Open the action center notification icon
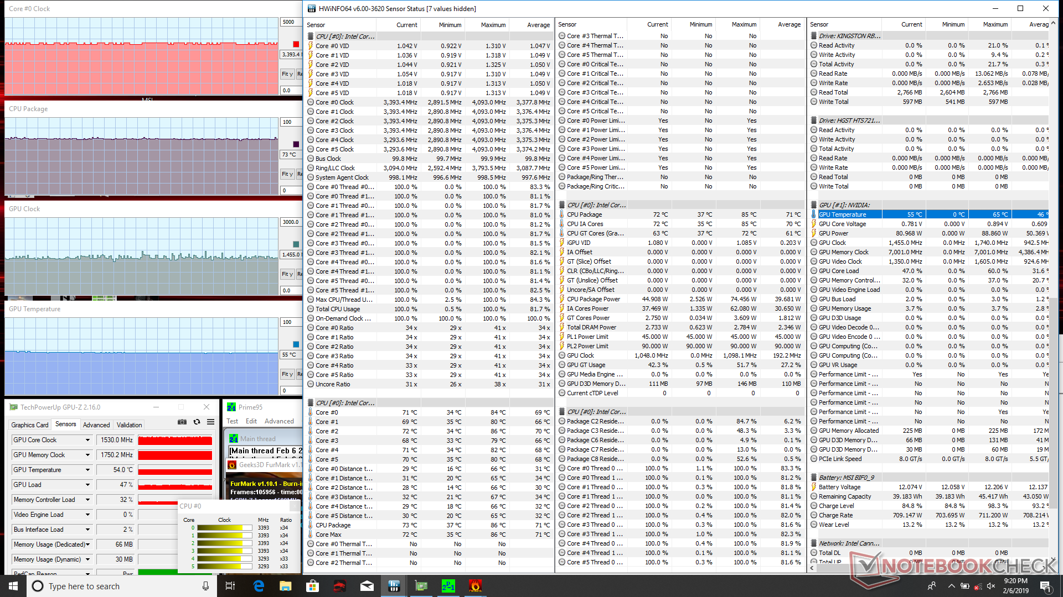The height and width of the screenshot is (597, 1063). click(1045, 586)
